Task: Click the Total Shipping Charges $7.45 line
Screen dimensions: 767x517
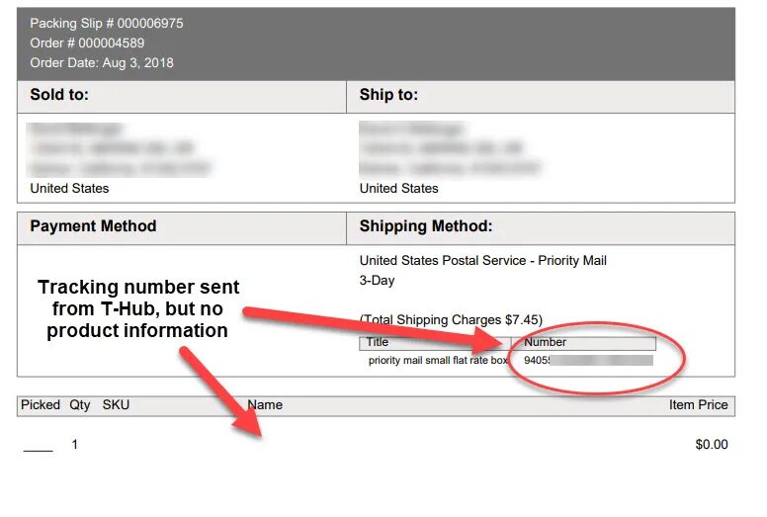Action: (451, 320)
